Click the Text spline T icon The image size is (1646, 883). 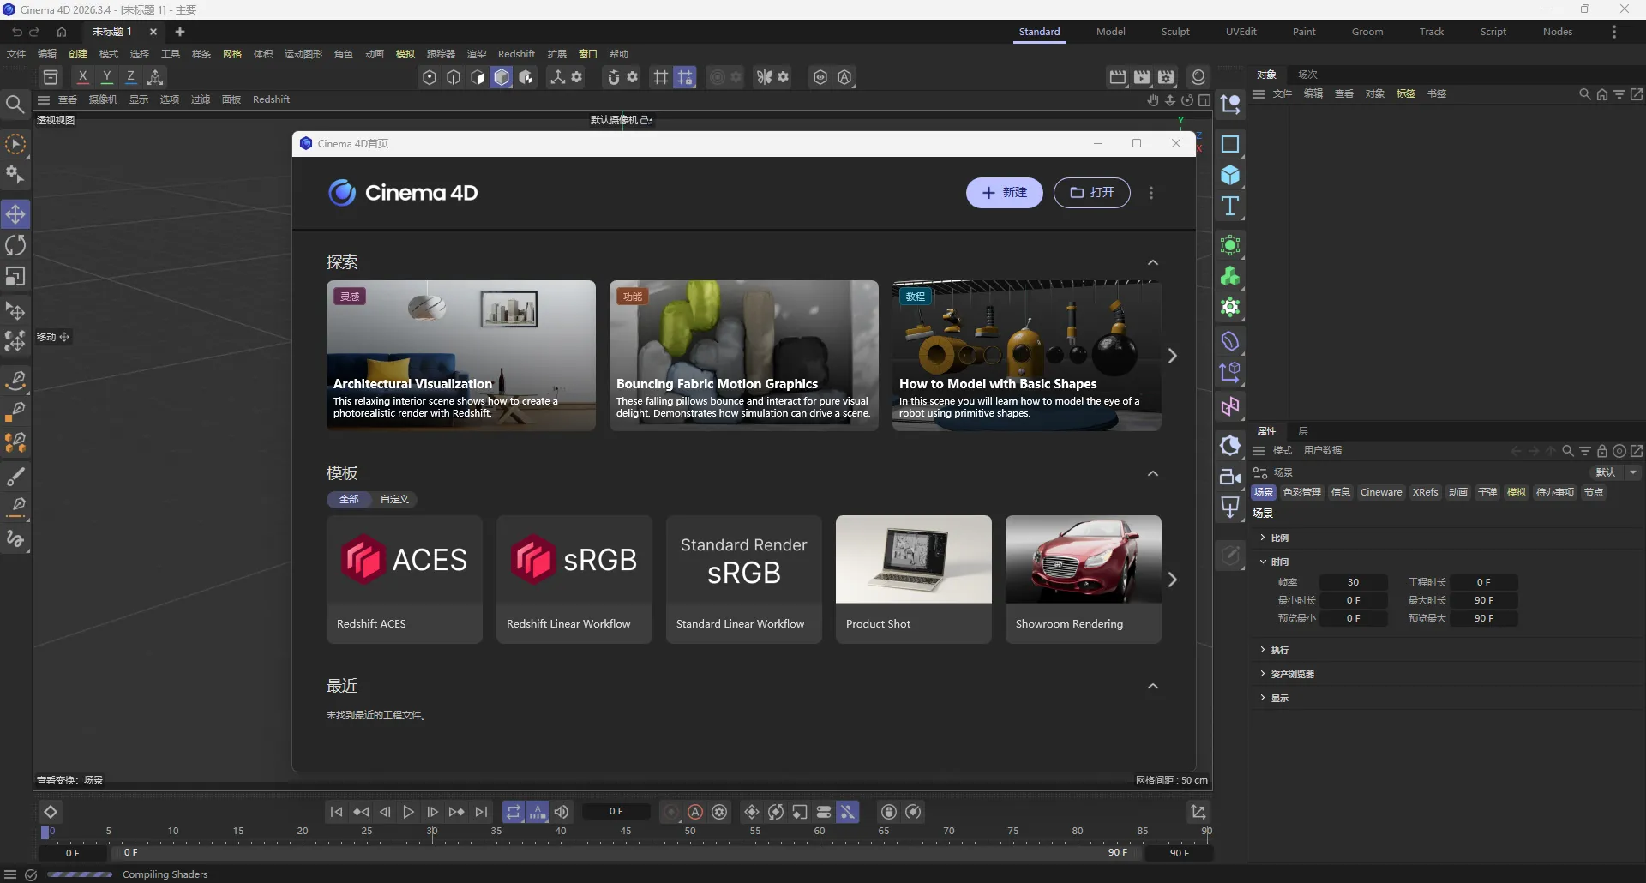tap(1230, 206)
